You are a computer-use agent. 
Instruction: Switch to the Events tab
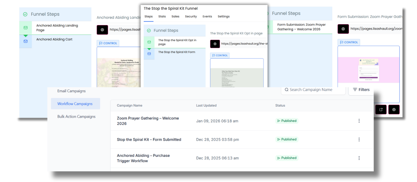[207, 16]
